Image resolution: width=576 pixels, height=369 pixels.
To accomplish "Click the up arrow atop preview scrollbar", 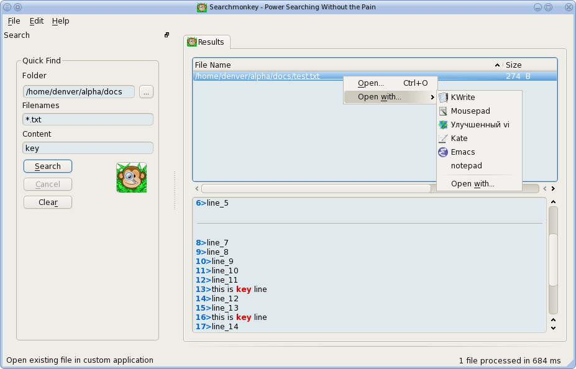I will (x=553, y=201).
